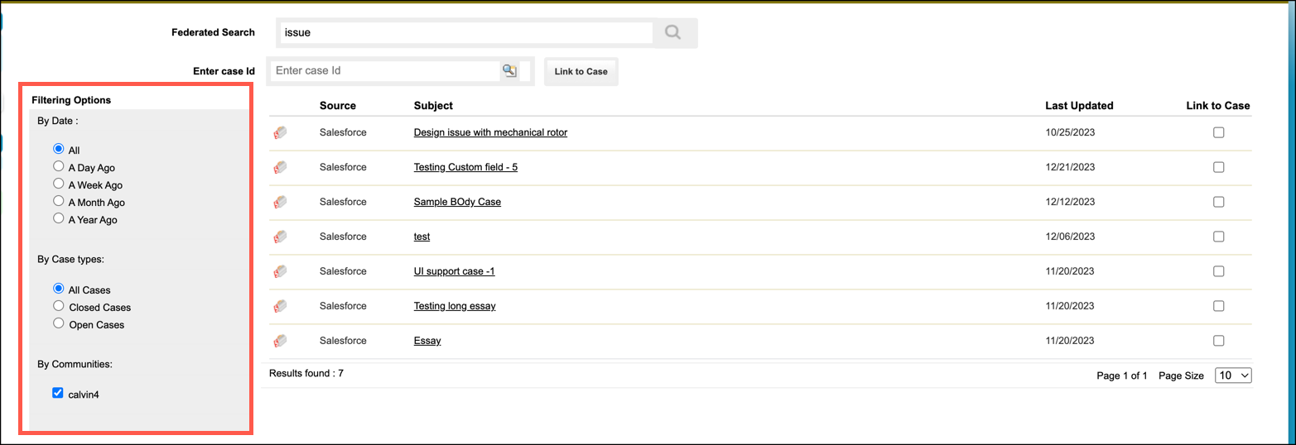Click the Subject column header
Image resolution: width=1296 pixels, height=445 pixels.
(x=433, y=106)
